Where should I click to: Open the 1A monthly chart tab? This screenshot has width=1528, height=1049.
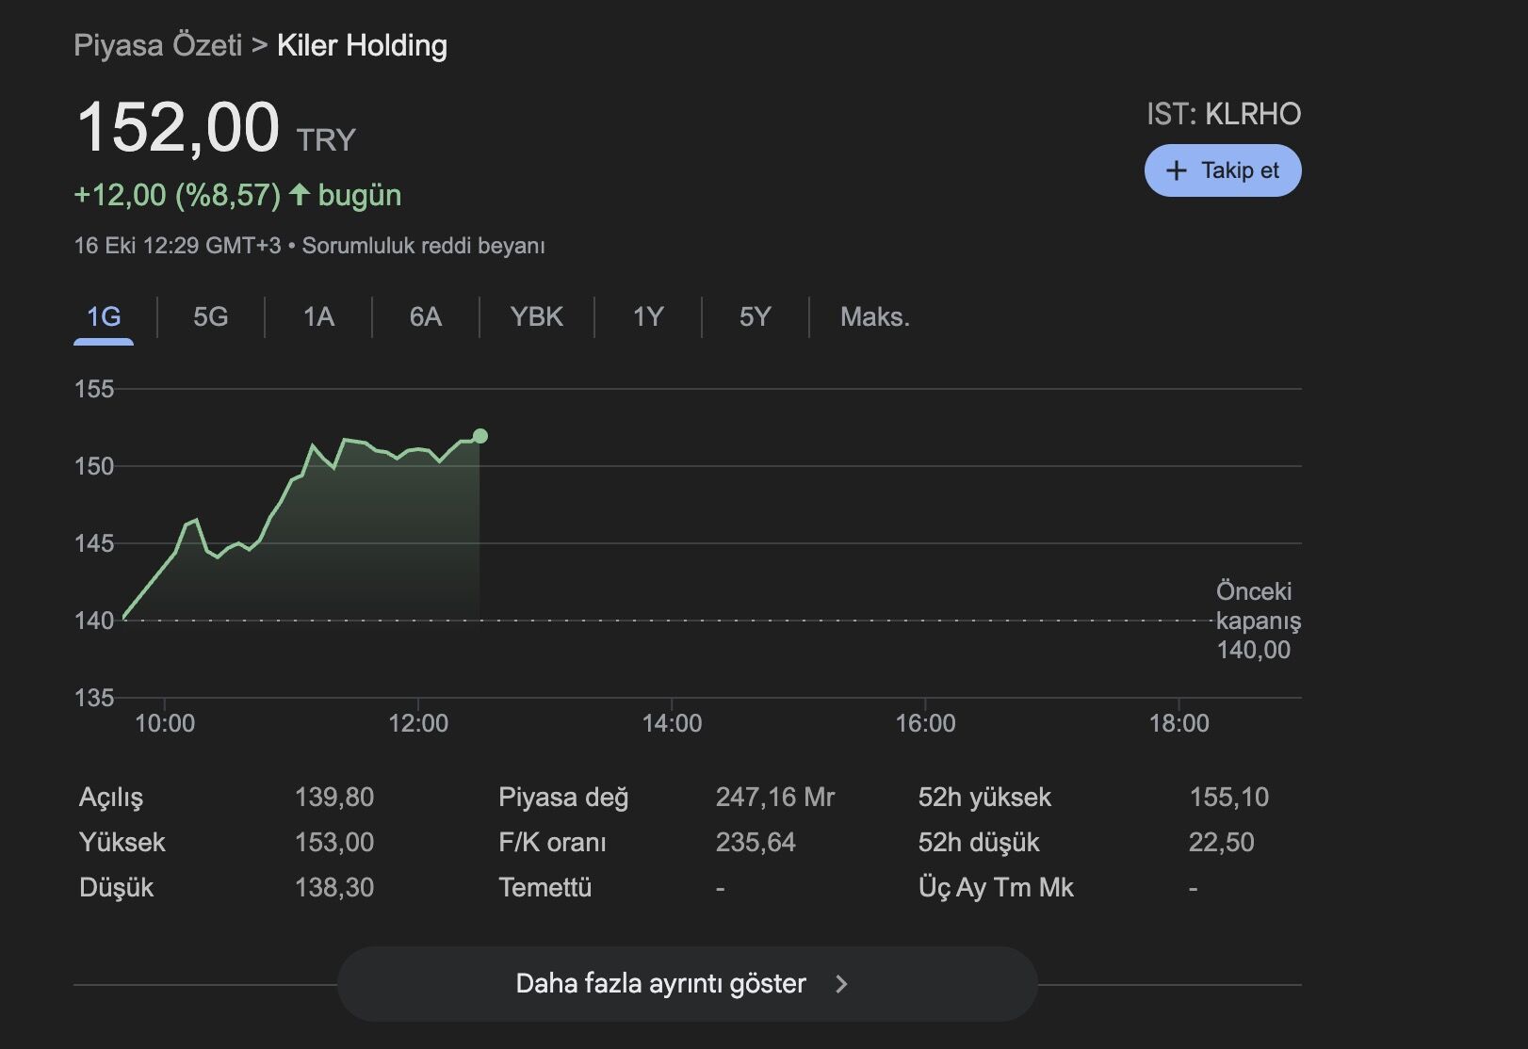pos(318,316)
